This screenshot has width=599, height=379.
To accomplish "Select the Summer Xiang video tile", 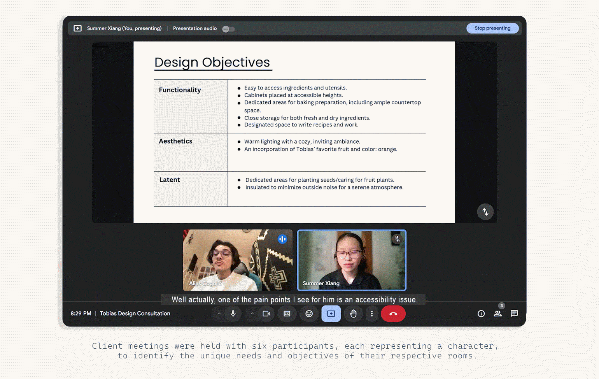I will pyautogui.click(x=352, y=260).
